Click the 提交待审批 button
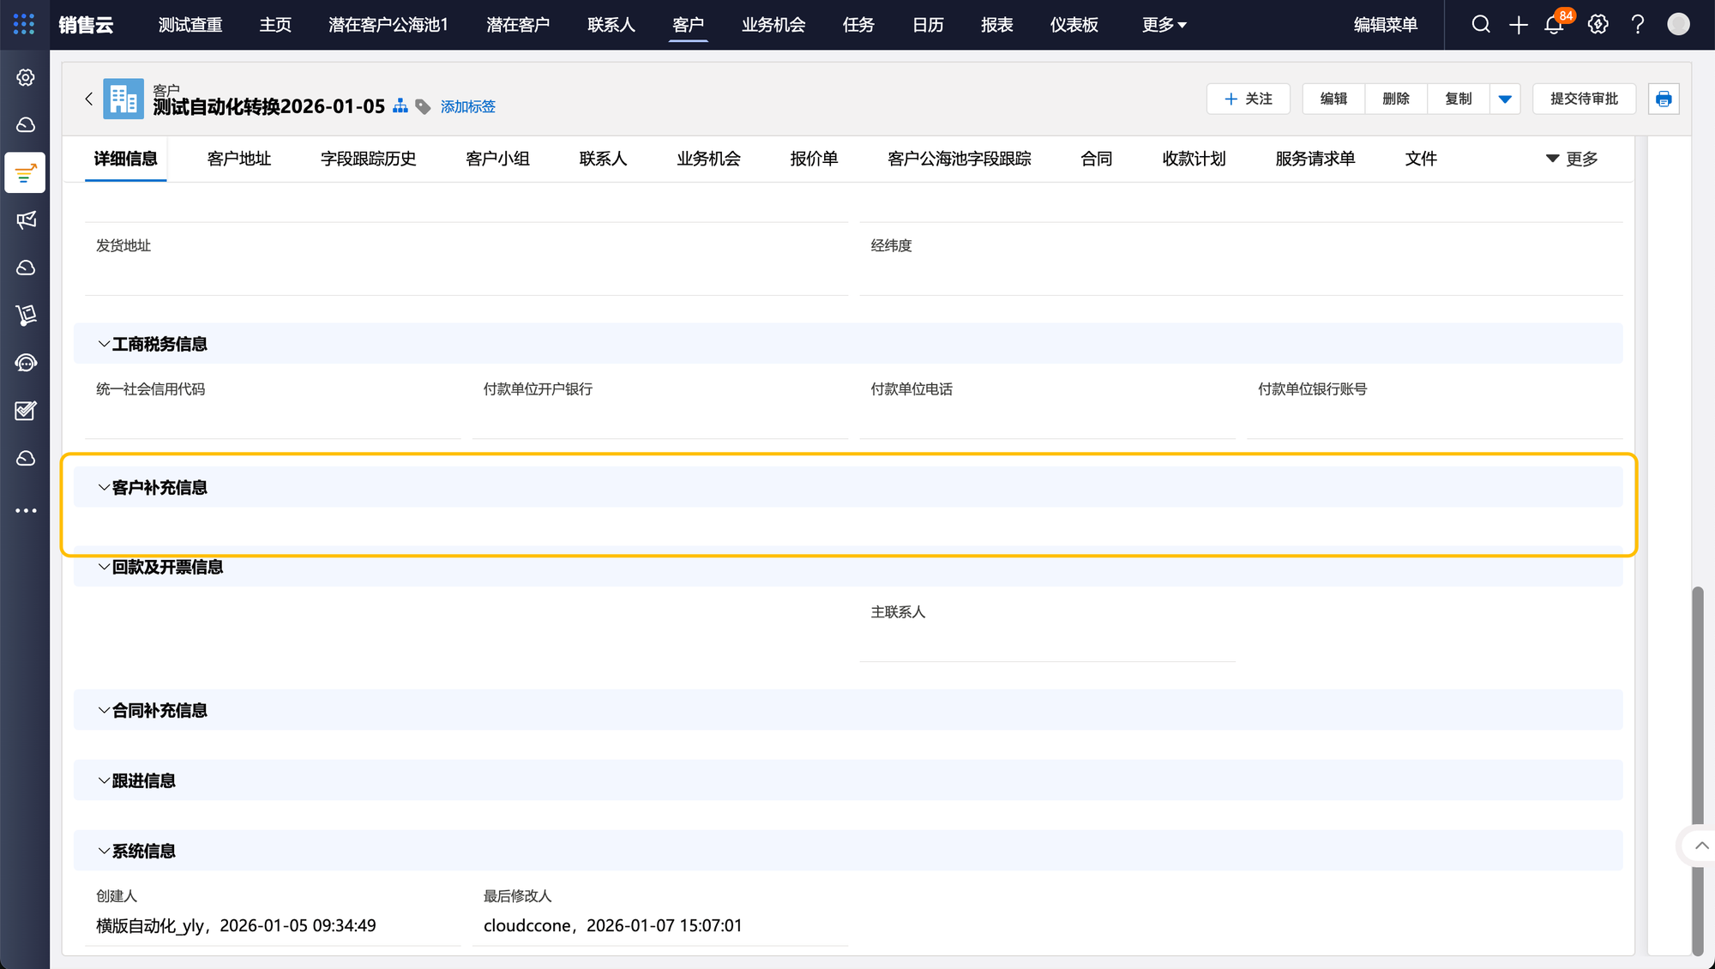 1584,99
